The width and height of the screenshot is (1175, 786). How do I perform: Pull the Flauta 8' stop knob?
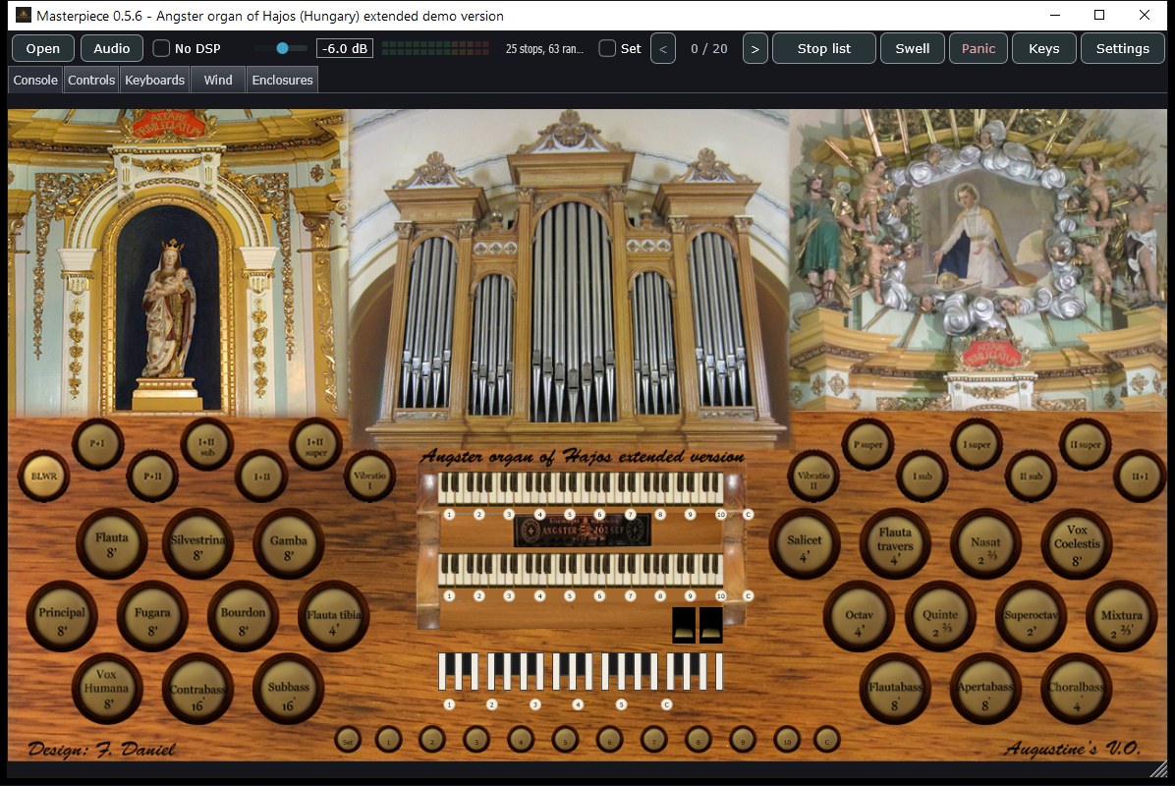pyautogui.click(x=111, y=544)
